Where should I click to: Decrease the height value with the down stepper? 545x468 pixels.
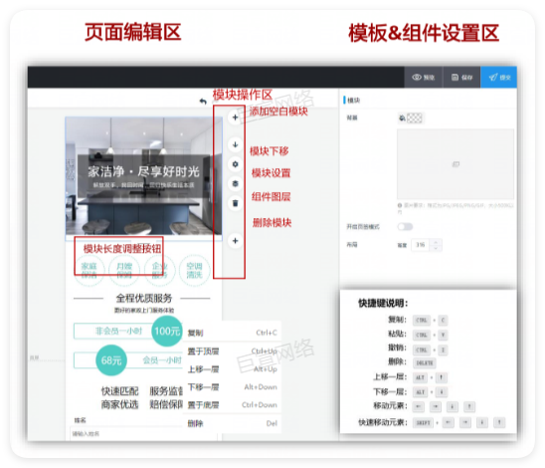[x=436, y=248]
